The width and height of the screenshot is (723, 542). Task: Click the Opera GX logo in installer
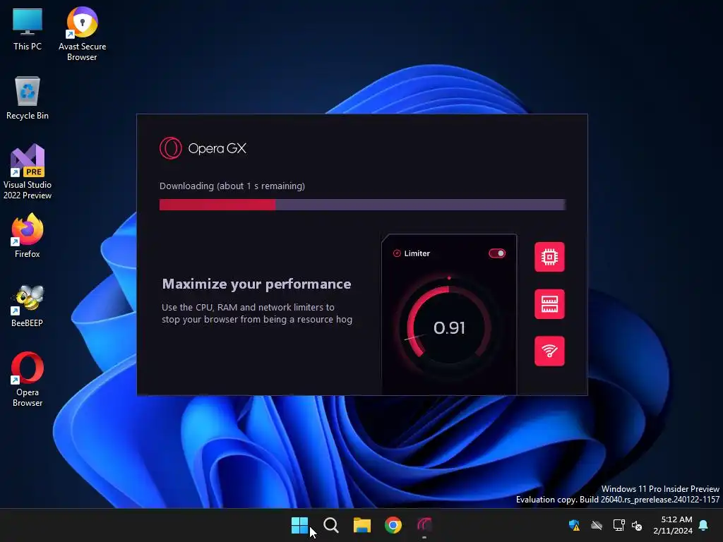pyautogui.click(x=203, y=148)
